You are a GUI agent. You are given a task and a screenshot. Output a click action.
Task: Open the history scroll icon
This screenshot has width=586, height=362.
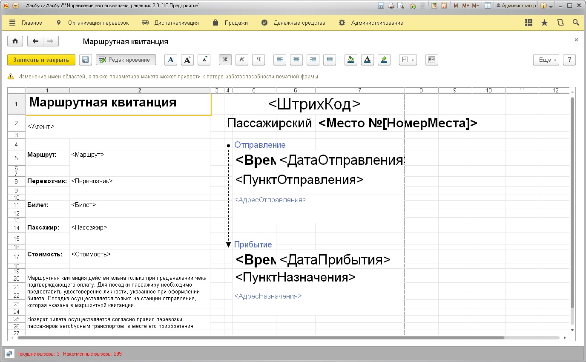(x=560, y=23)
